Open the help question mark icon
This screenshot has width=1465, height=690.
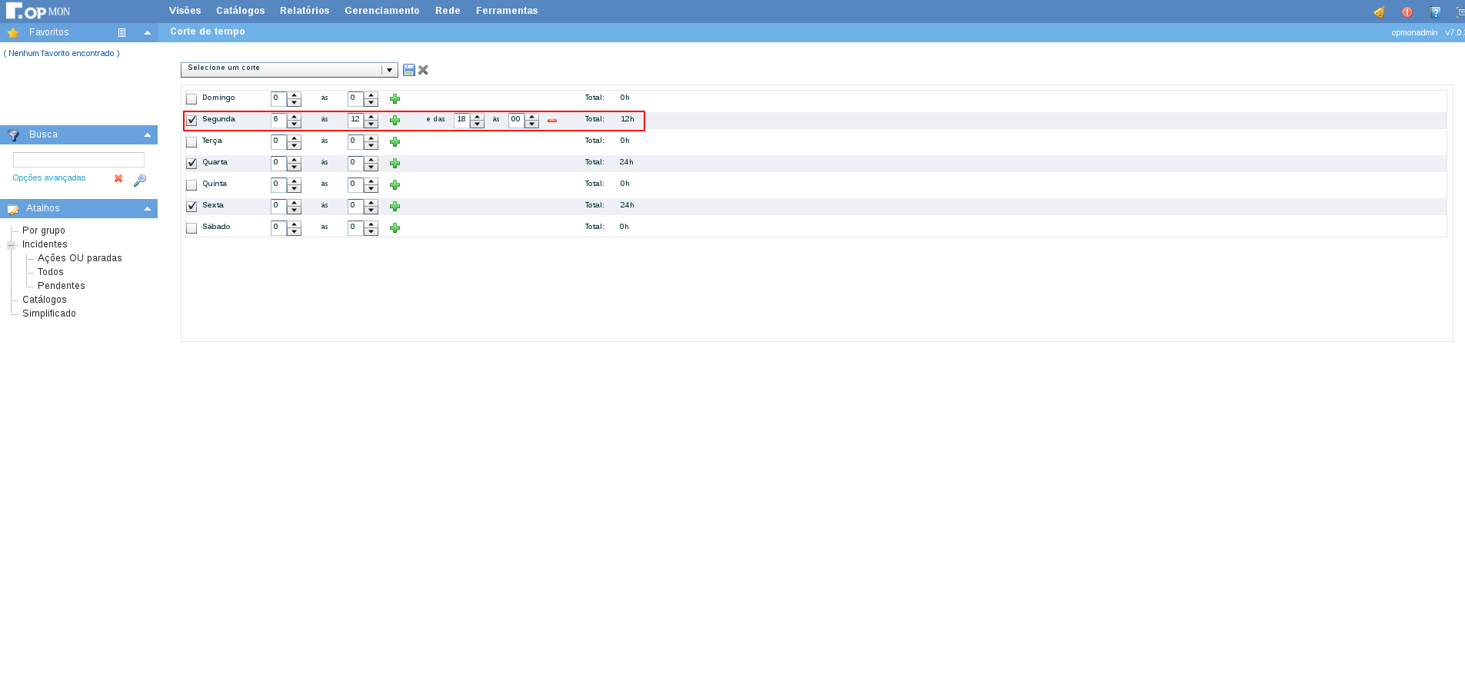1435,12
